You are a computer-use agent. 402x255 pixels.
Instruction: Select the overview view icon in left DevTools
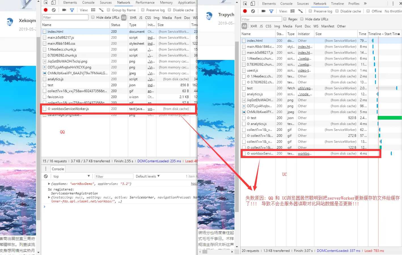[101, 10]
